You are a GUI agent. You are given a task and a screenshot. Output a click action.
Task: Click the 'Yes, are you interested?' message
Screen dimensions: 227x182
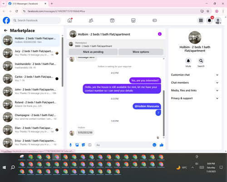[145, 81]
